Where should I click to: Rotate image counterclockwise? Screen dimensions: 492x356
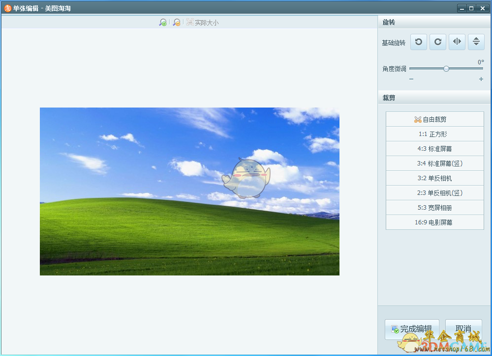tap(419, 42)
